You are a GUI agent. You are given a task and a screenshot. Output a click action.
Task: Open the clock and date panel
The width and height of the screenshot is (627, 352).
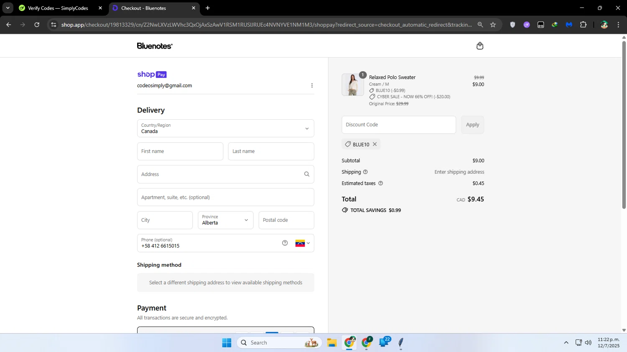coord(609,343)
